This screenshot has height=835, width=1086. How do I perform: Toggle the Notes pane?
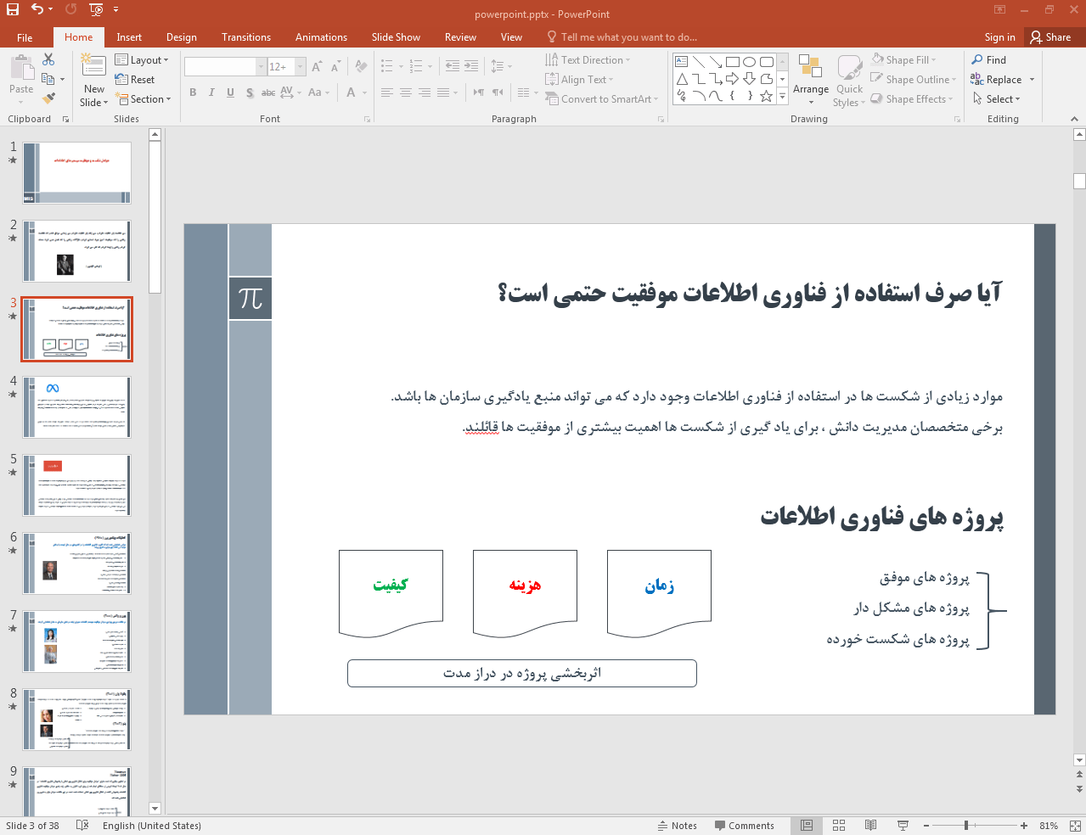click(677, 826)
